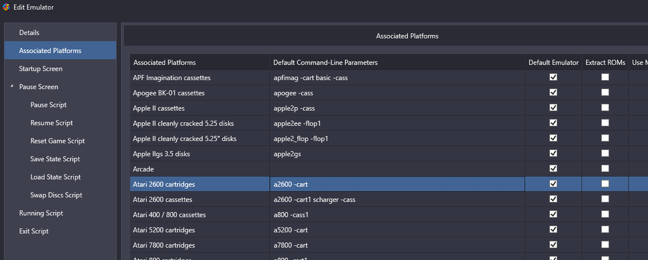Select Exit Script in sidebar
Viewport: 648px width, 260px height.
coord(60,231)
